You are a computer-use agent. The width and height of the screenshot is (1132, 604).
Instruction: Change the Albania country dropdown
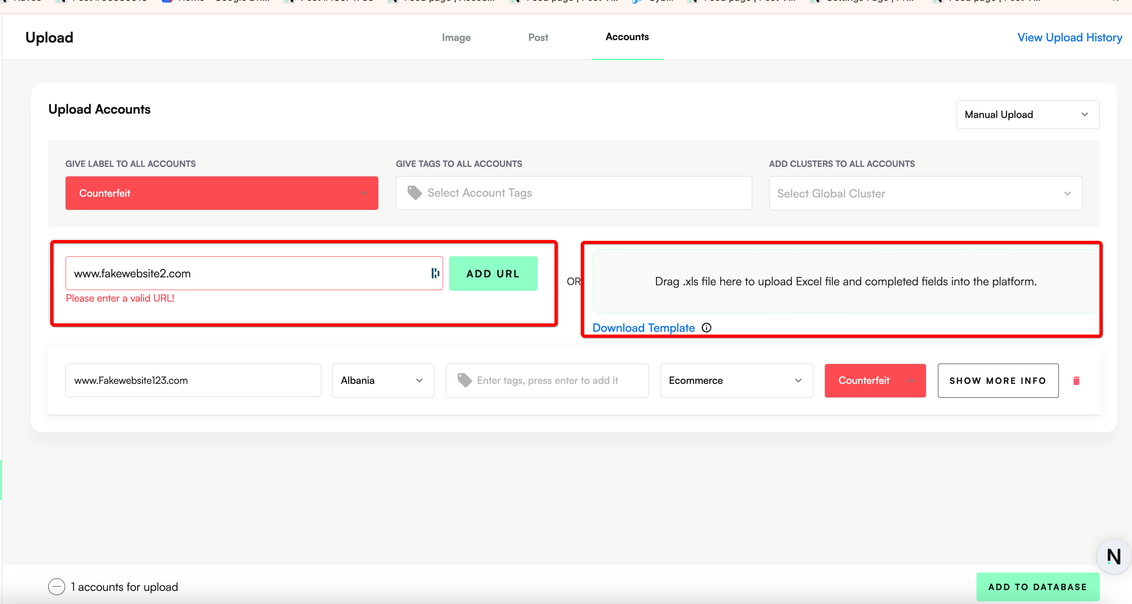point(383,381)
